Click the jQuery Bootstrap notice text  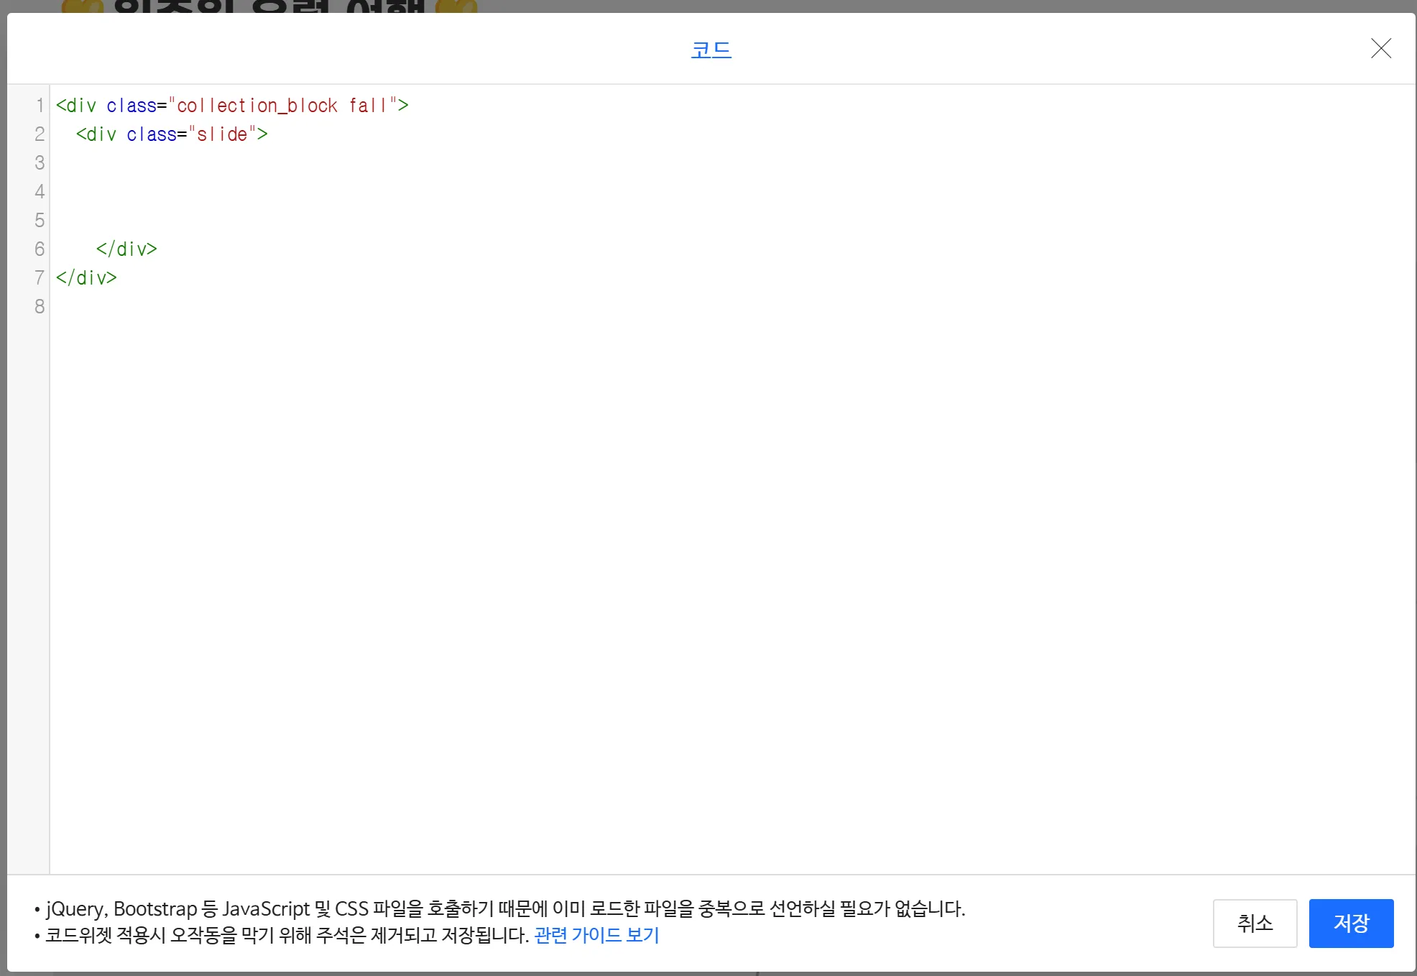(x=503, y=909)
